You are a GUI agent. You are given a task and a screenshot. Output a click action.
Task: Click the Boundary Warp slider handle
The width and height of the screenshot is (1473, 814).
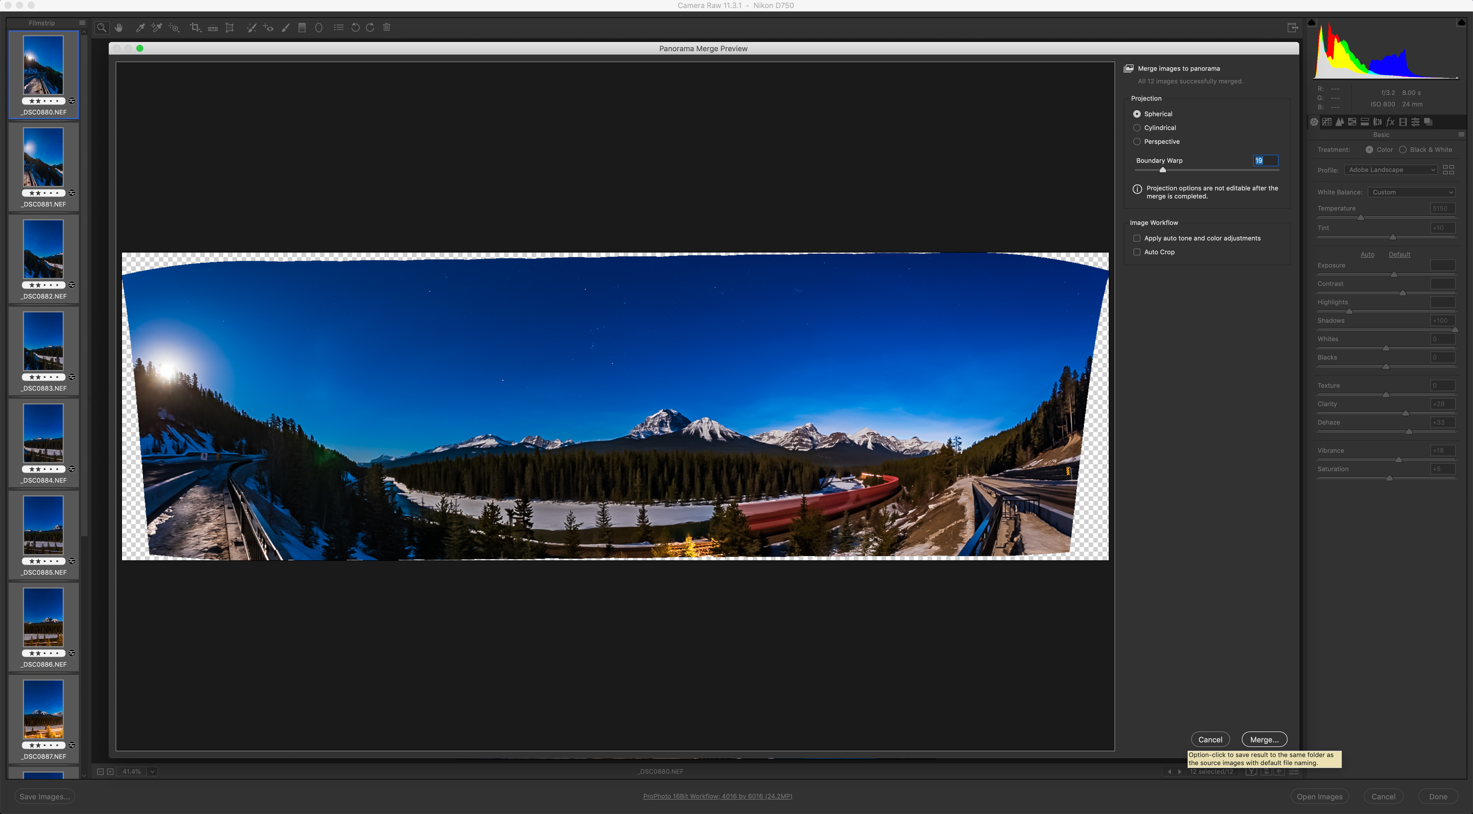1163,170
